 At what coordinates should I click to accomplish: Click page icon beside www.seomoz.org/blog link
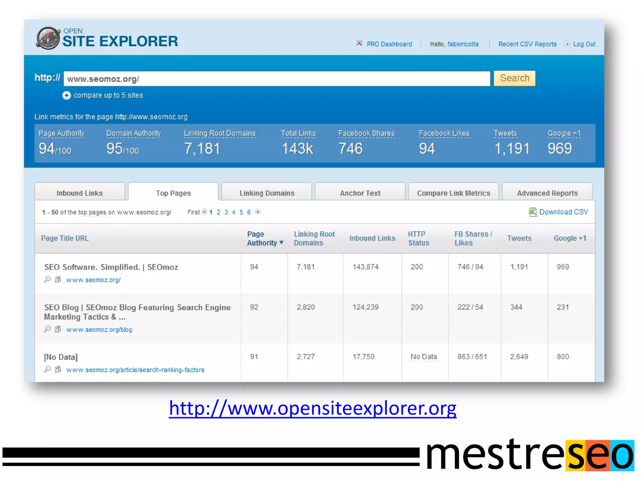[58, 329]
